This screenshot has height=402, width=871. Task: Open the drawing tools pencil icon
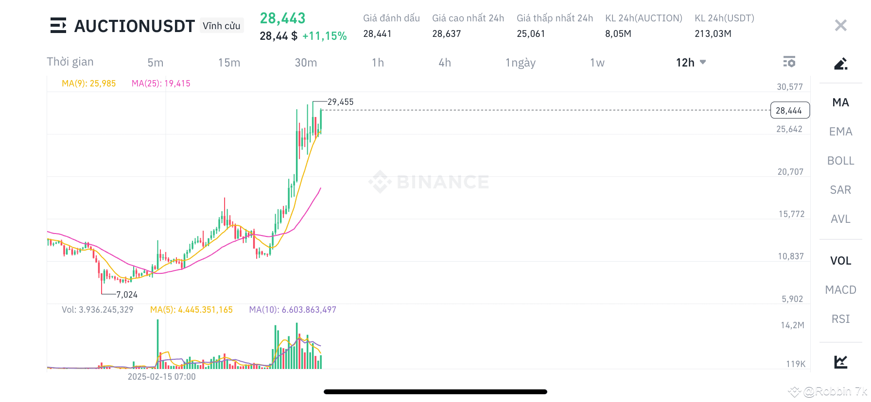point(840,64)
